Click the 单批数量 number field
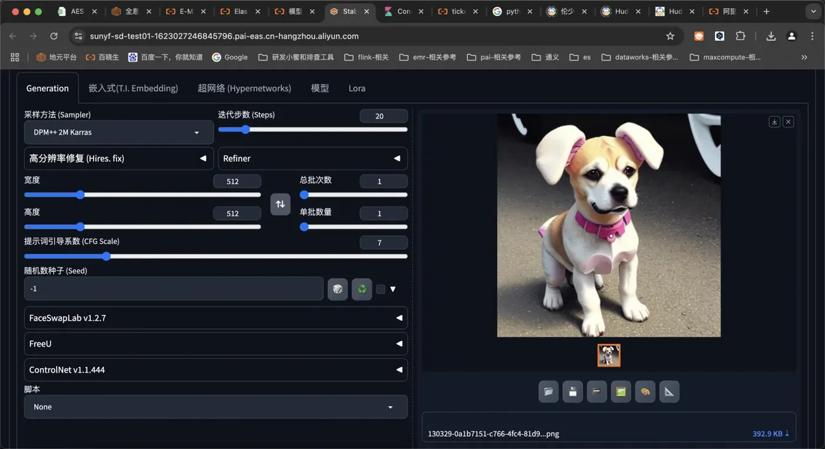 click(x=384, y=214)
